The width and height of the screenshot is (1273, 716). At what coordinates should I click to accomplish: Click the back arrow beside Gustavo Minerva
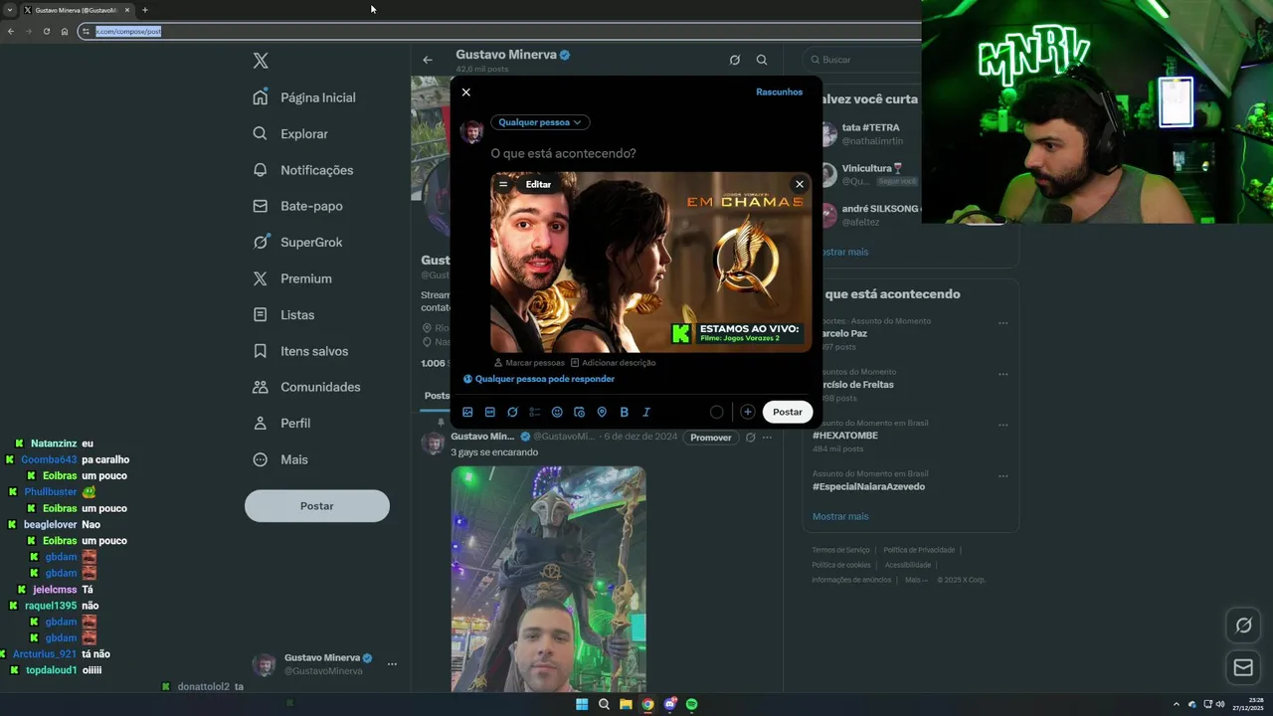pos(428,60)
